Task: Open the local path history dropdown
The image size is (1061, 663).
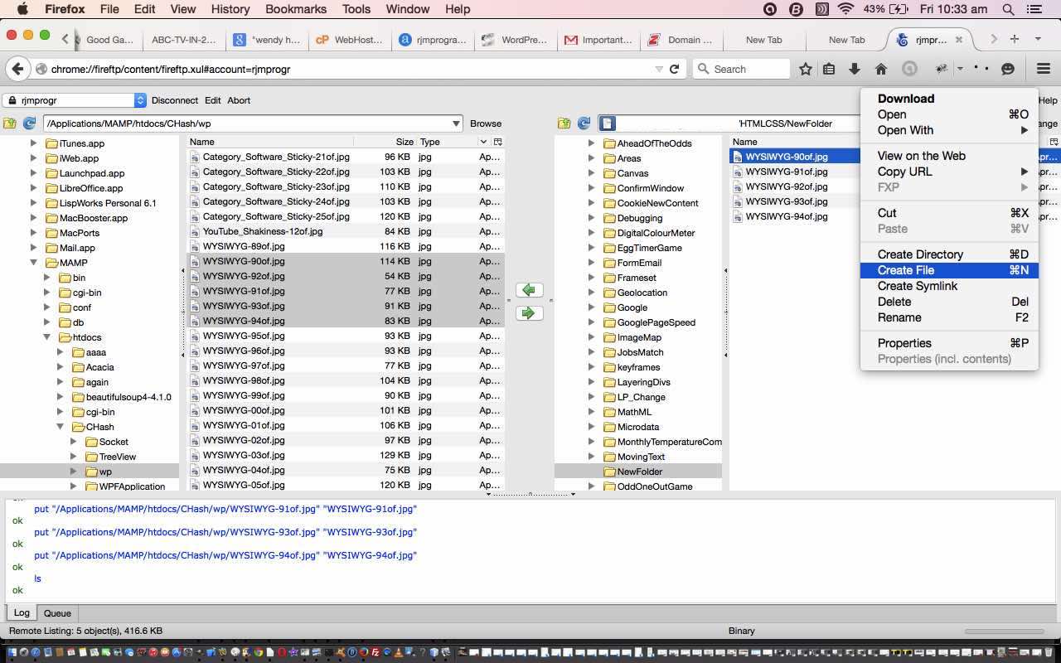Action: 455,123
